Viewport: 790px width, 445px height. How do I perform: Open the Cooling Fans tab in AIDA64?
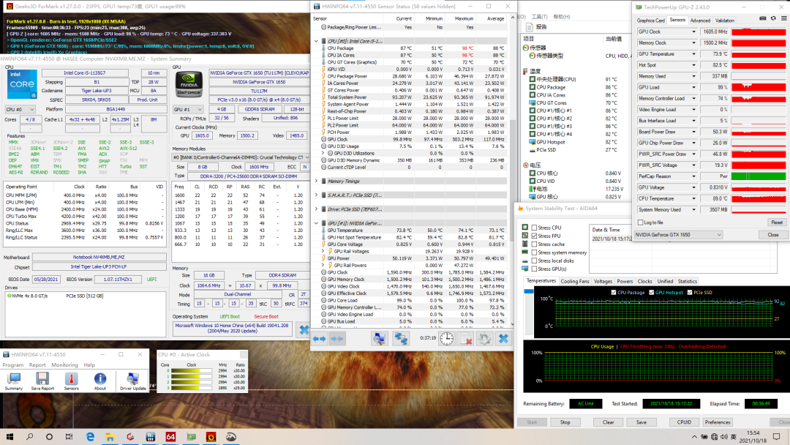coord(574,282)
